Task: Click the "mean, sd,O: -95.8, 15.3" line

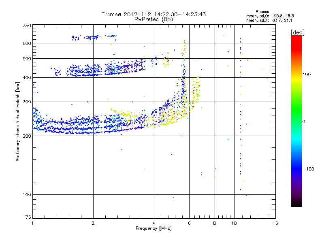Action: [x=270, y=16]
